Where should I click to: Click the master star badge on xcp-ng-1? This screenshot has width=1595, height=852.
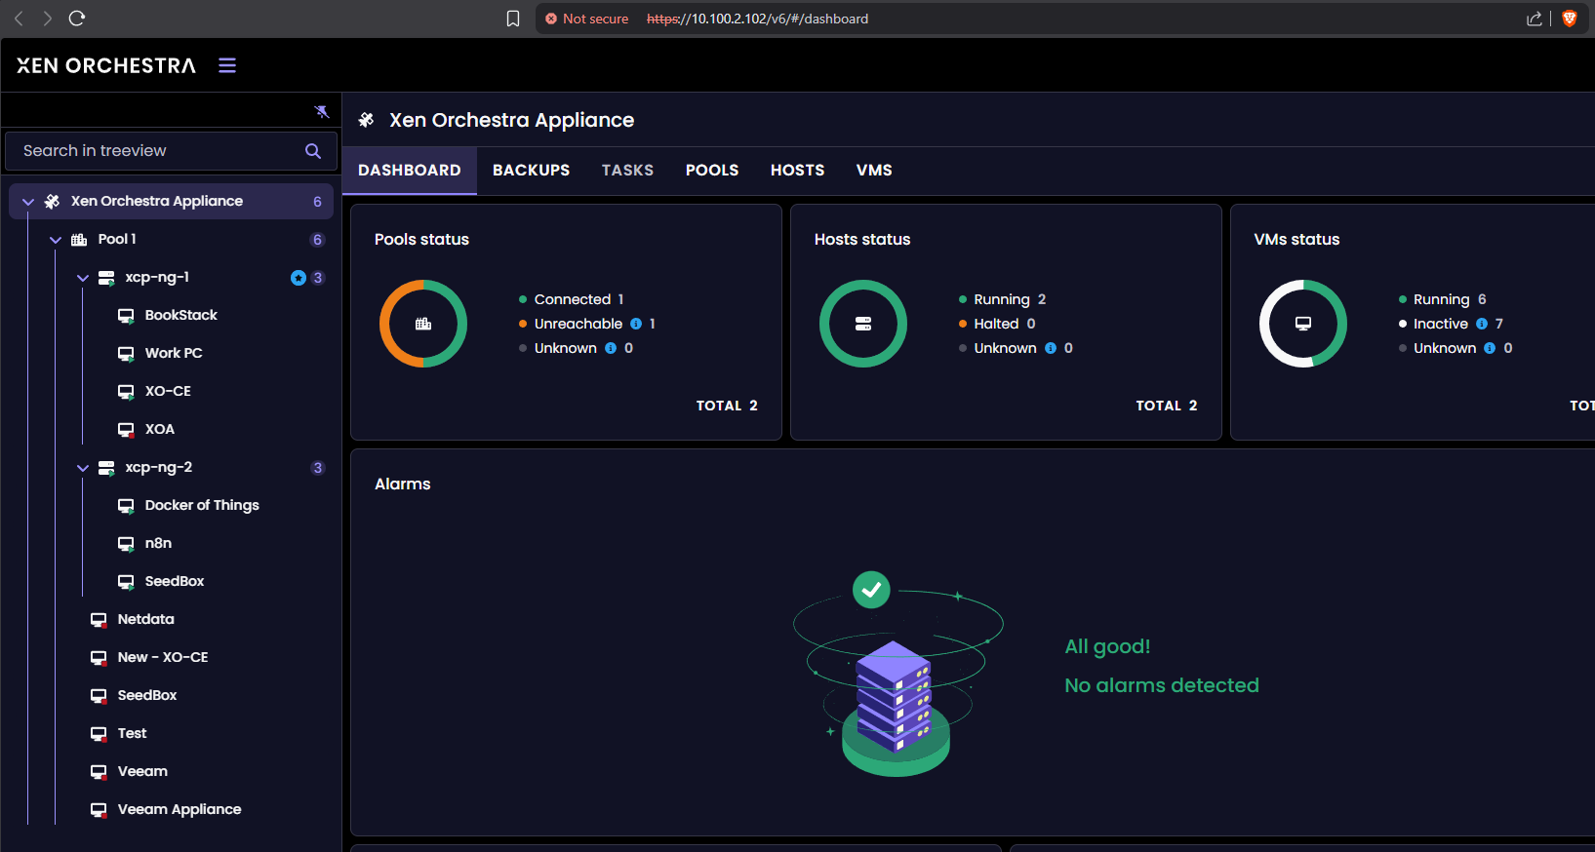tap(299, 278)
